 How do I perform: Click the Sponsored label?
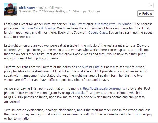coord(95,11)
